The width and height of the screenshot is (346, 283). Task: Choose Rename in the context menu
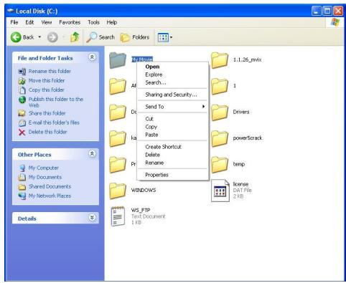pyautogui.click(x=172, y=163)
